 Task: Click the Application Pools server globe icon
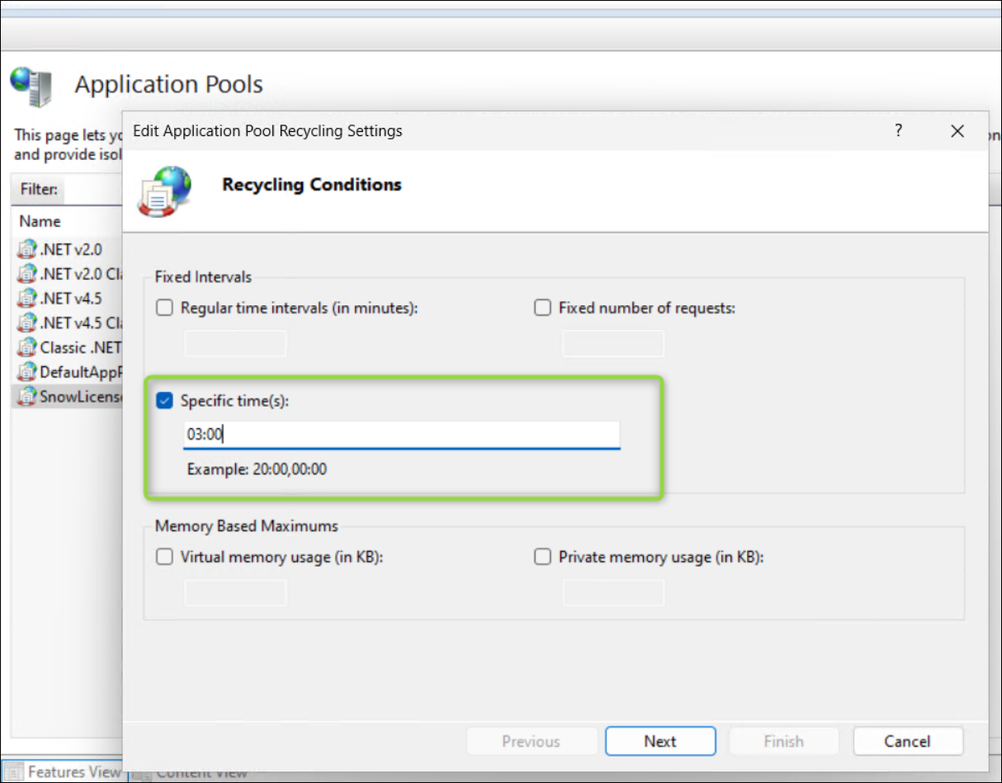coord(31,87)
